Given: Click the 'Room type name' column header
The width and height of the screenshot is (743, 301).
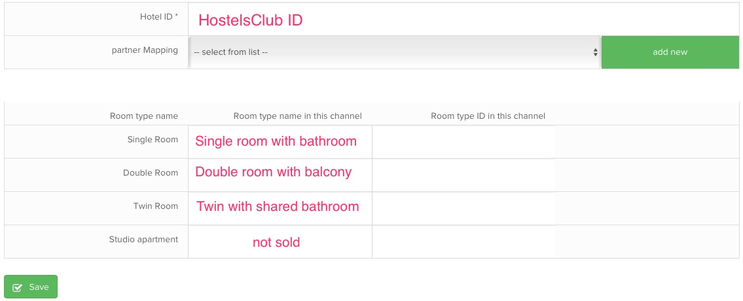Looking at the screenshot, I should coord(144,116).
